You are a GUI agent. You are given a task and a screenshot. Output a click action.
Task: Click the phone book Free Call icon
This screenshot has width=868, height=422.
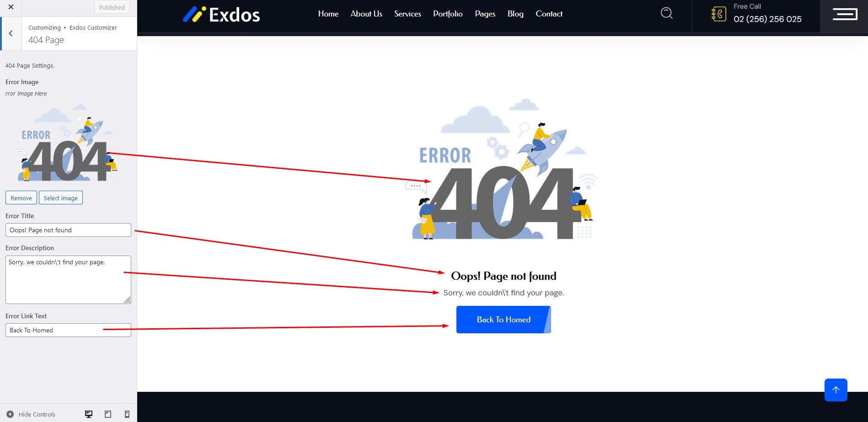click(x=718, y=14)
